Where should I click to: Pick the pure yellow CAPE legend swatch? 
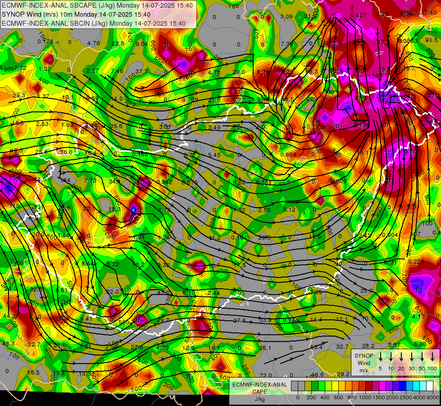(335, 386)
